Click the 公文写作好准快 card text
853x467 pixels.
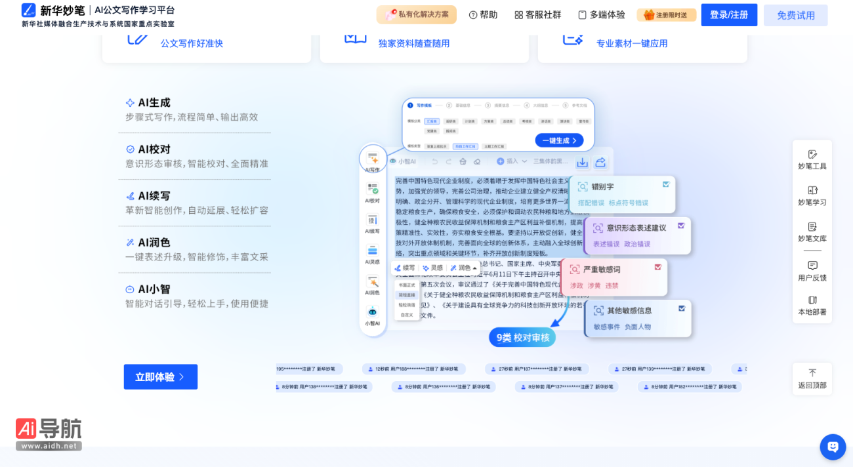point(192,43)
